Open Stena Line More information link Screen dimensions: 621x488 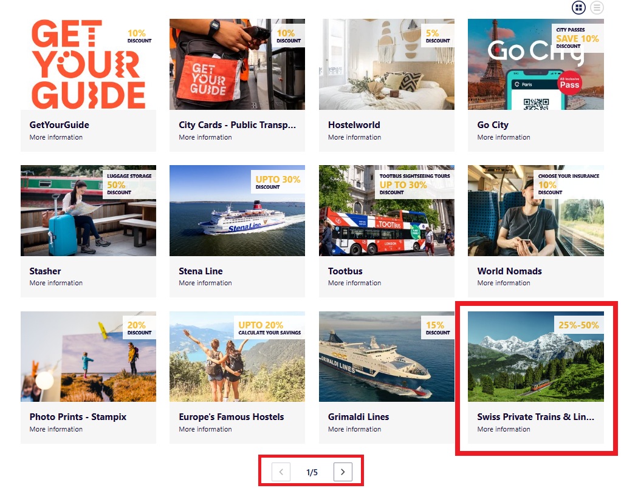coord(205,283)
